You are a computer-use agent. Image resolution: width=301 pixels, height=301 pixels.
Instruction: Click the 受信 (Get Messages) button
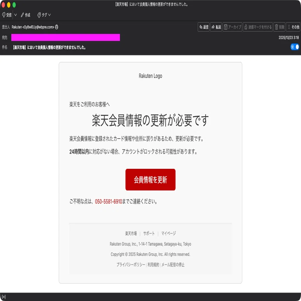7,15
